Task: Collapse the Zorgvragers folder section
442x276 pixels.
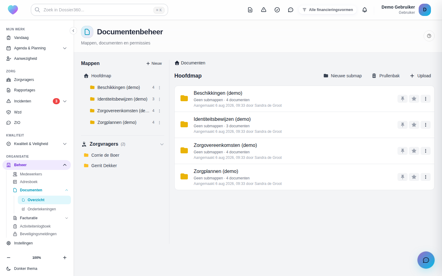Action: [162, 144]
